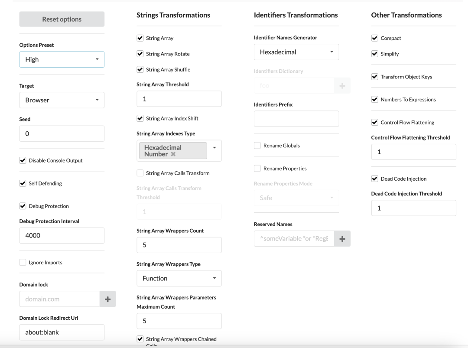Image resolution: width=468 pixels, height=348 pixels.
Task: Check the Ignore Imports option
Action: click(23, 263)
